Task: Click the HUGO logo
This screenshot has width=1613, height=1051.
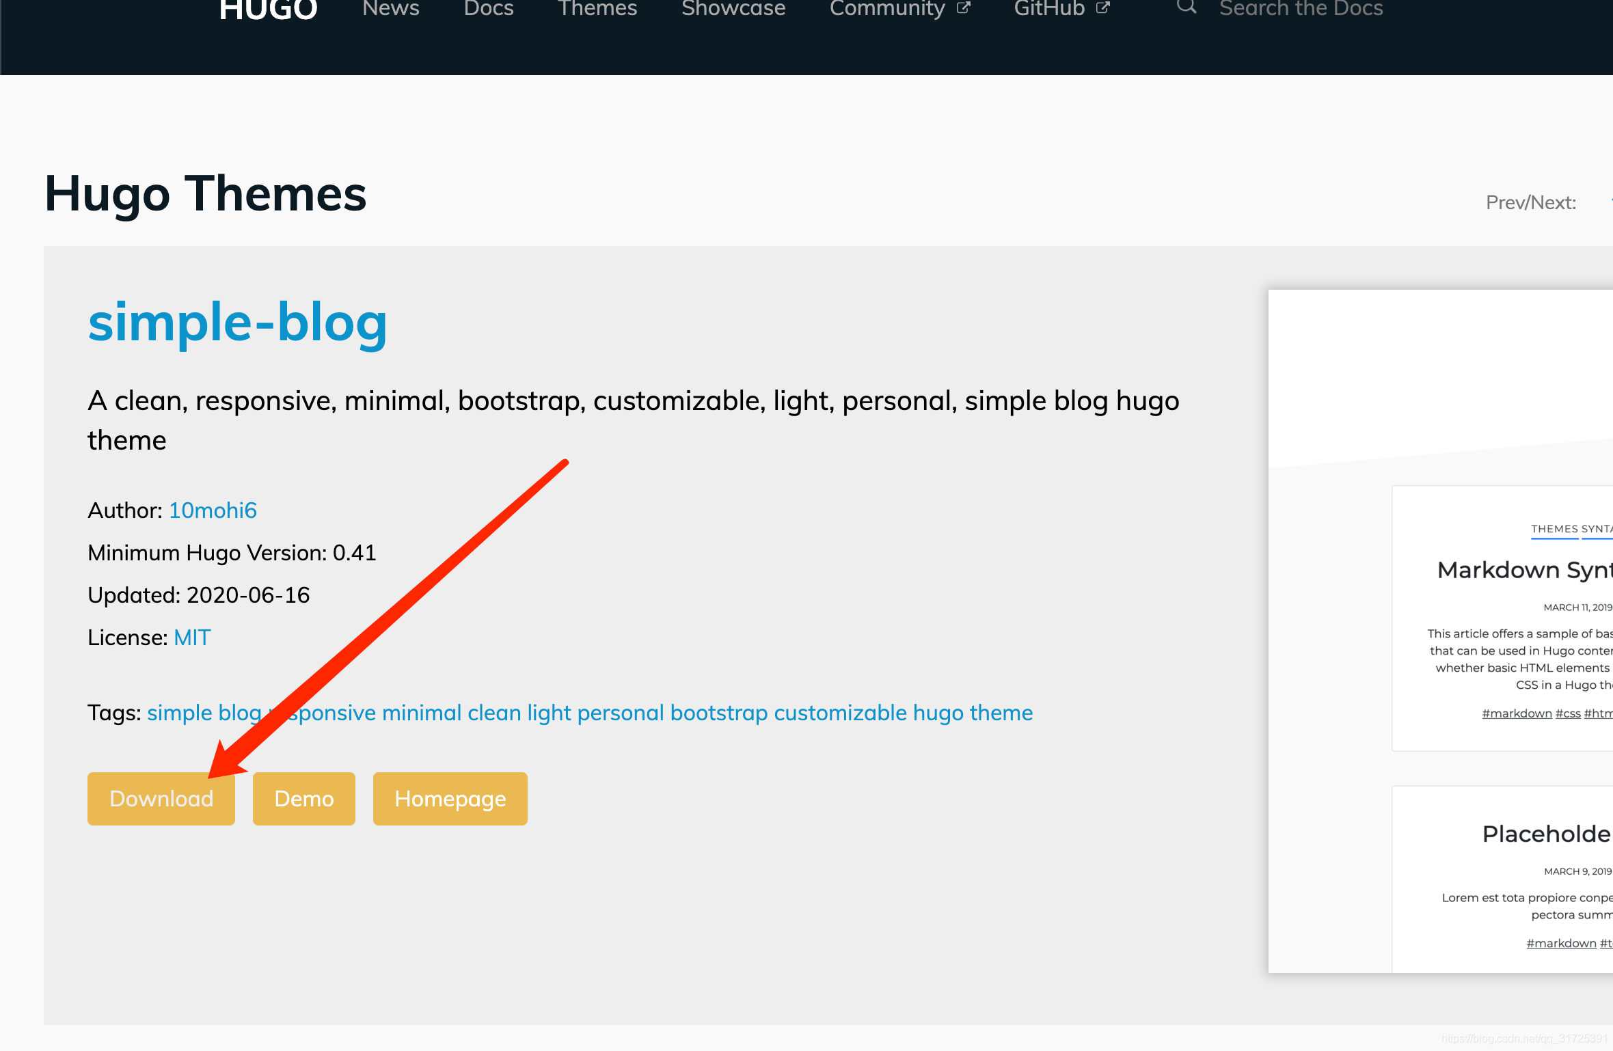Action: coord(268,10)
